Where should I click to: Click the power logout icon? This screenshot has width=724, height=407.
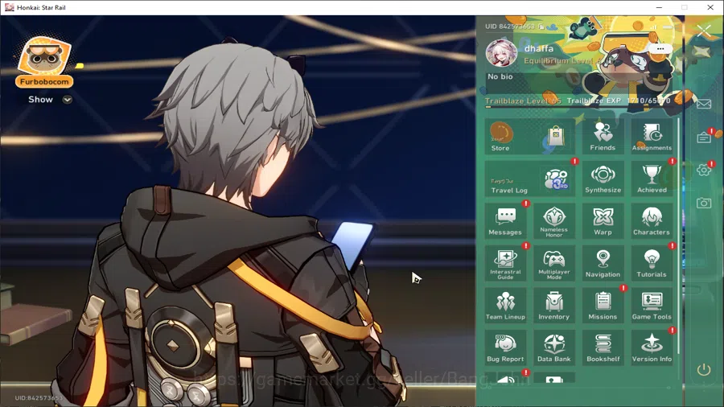click(704, 370)
